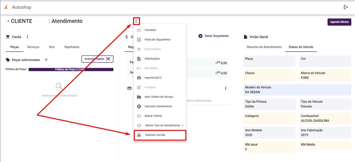Open the payment section three-dot menu
Image resolution: width=355 pixels, height=162 pixels.
click(226, 88)
